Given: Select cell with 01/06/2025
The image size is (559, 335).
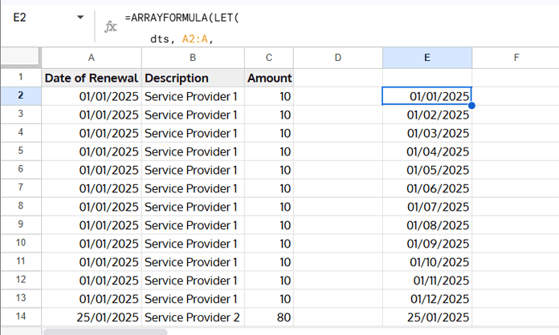Looking at the screenshot, I should (427, 188).
